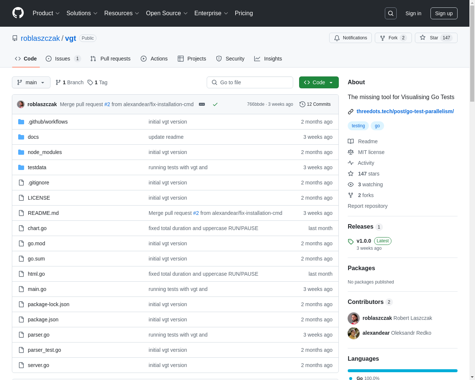Click commit hash 766bbde
The height and width of the screenshot is (380, 475).
(x=256, y=104)
